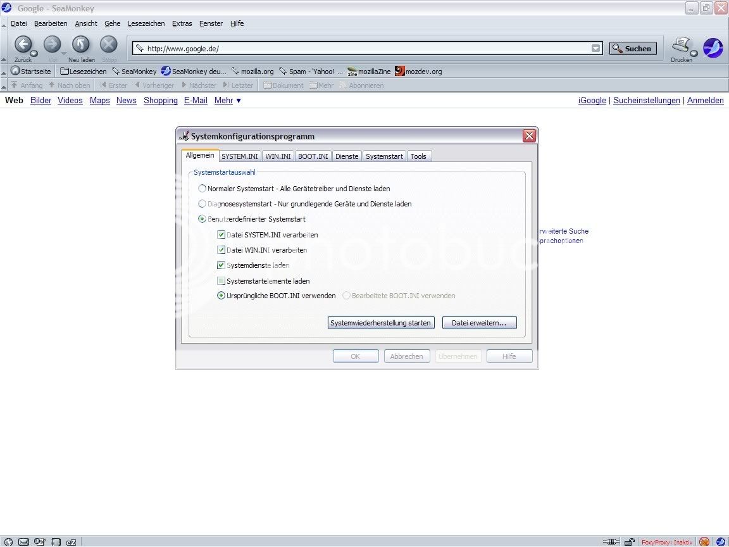729x547 pixels.
Task: Enable Systemstartelemente laden checkbox
Action: click(221, 280)
